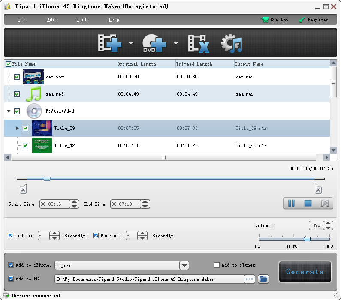Click the Buy Now link
Viewport: 341px width, 300px height.
pos(275,20)
